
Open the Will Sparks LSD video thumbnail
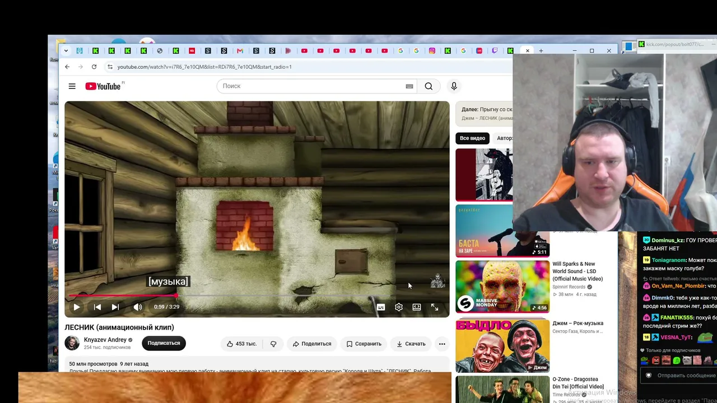click(x=502, y=287)
